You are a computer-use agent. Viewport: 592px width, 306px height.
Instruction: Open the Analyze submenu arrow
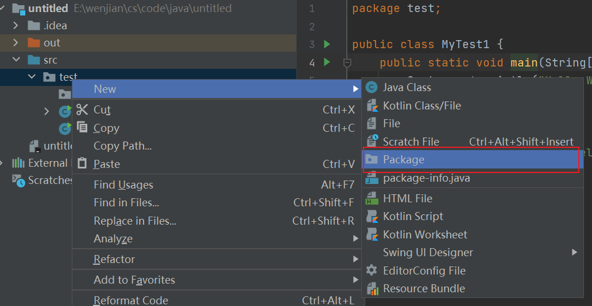pyautogui.click(x=355, y=238)
